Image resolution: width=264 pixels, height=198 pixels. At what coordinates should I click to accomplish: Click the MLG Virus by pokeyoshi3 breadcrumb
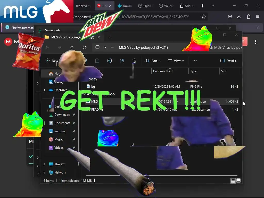pyautogui.click(x=143, y=47)
